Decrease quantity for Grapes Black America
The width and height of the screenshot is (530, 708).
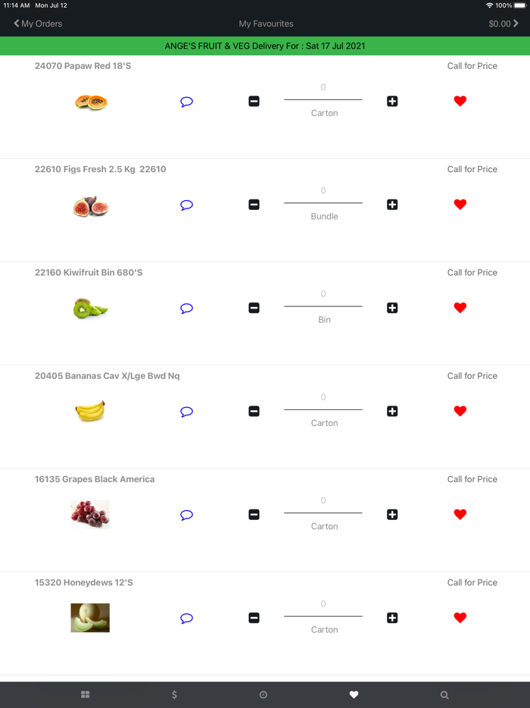click(254, 514)
